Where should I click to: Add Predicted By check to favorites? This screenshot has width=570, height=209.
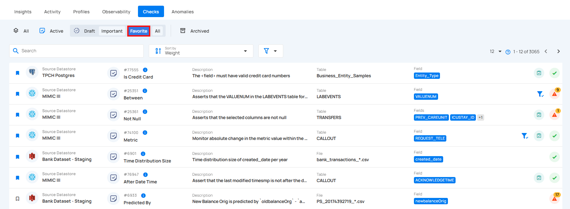coord(17,199)
